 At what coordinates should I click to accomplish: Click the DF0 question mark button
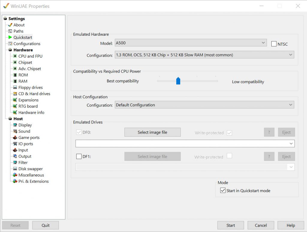[269, 132]
